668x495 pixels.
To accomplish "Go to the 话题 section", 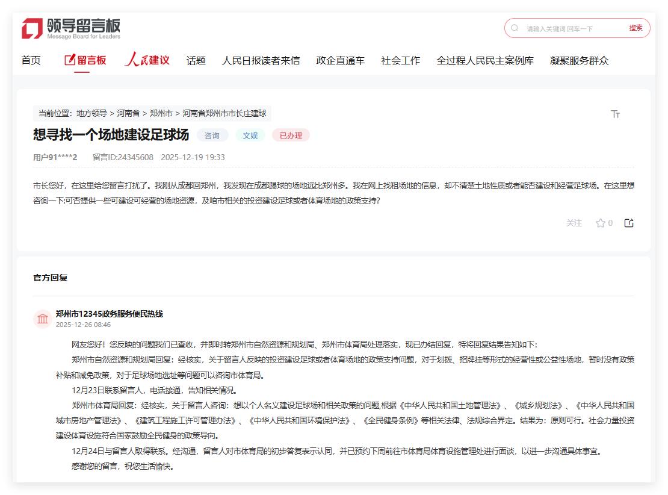I will tap(196, 60).
